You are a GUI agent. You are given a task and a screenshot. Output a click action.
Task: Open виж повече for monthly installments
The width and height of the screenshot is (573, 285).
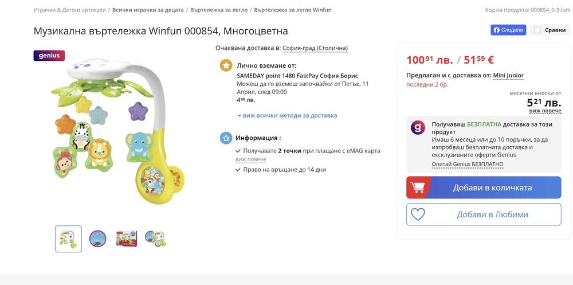(x=545, y=111)
